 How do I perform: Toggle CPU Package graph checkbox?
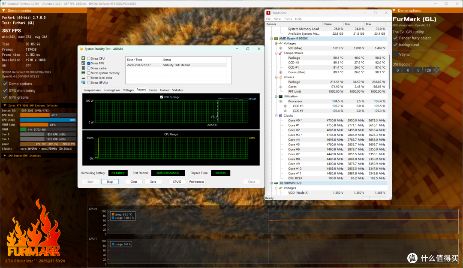tap(162, 97)
